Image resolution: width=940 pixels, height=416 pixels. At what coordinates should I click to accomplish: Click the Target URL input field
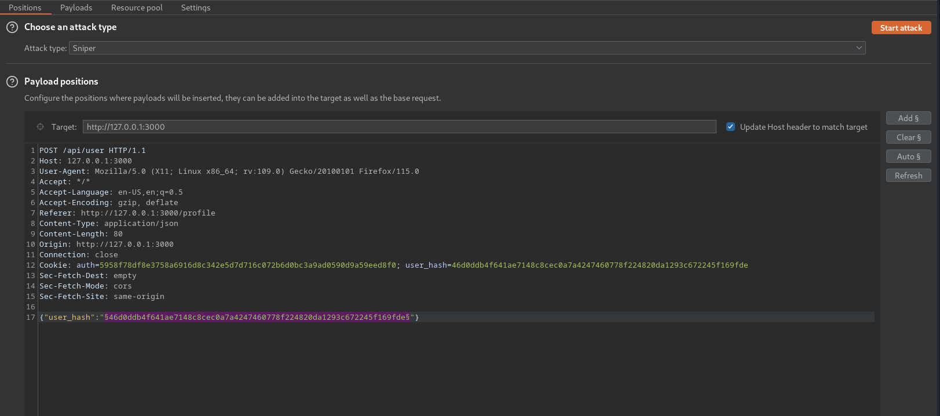tap(399, 127)
